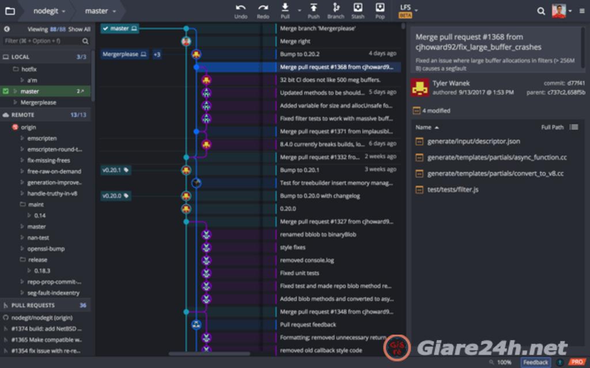The width and height of the screenshot is (590, 368).
Task: Redo using the Redo toolbar icon
Action: pyautogui.click(x=263, y=7)
